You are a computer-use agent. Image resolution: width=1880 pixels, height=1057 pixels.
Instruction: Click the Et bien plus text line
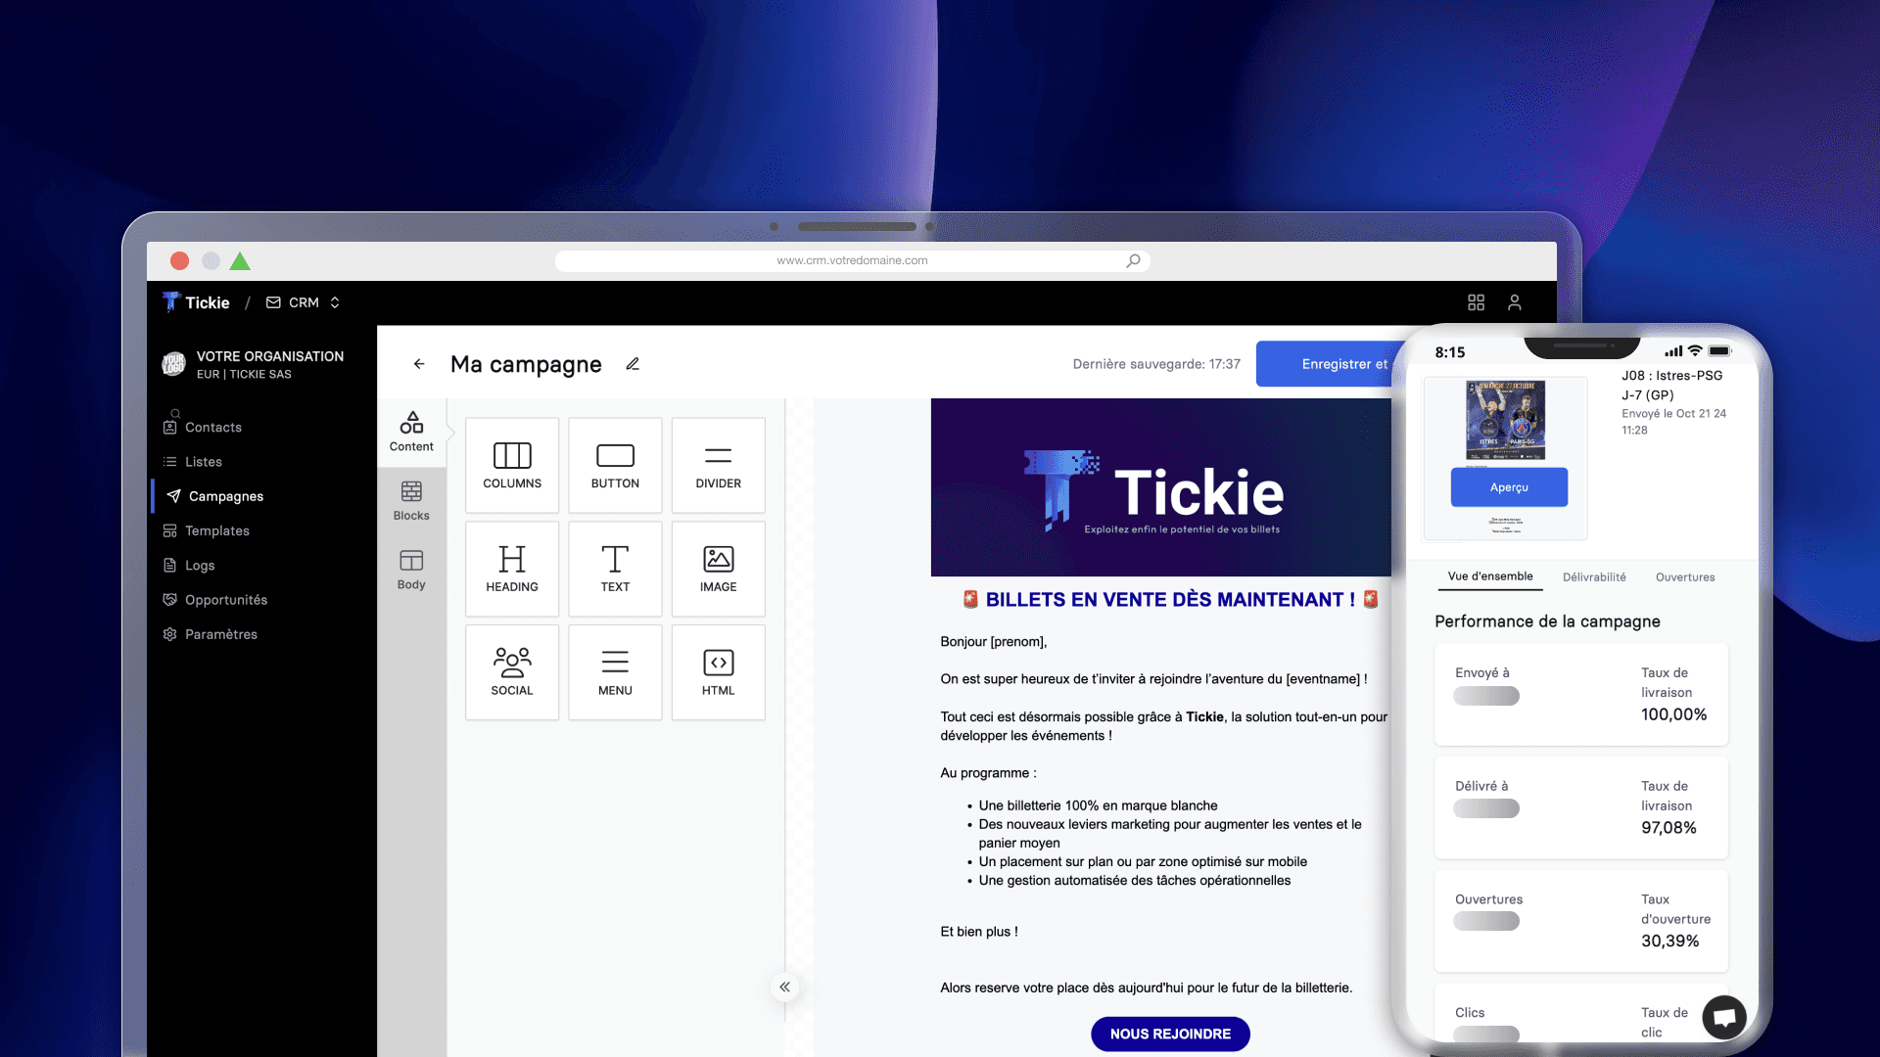[979, 932]
